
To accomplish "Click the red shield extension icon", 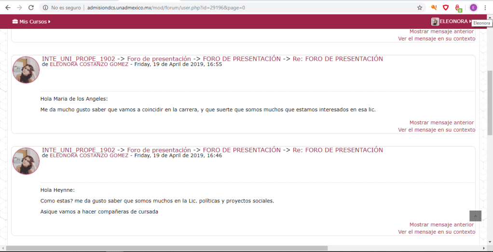I will point(446,8).
